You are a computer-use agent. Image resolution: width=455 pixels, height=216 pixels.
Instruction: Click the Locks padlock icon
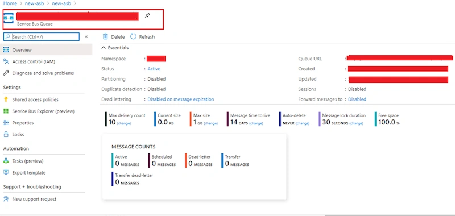tap(6, 134)
